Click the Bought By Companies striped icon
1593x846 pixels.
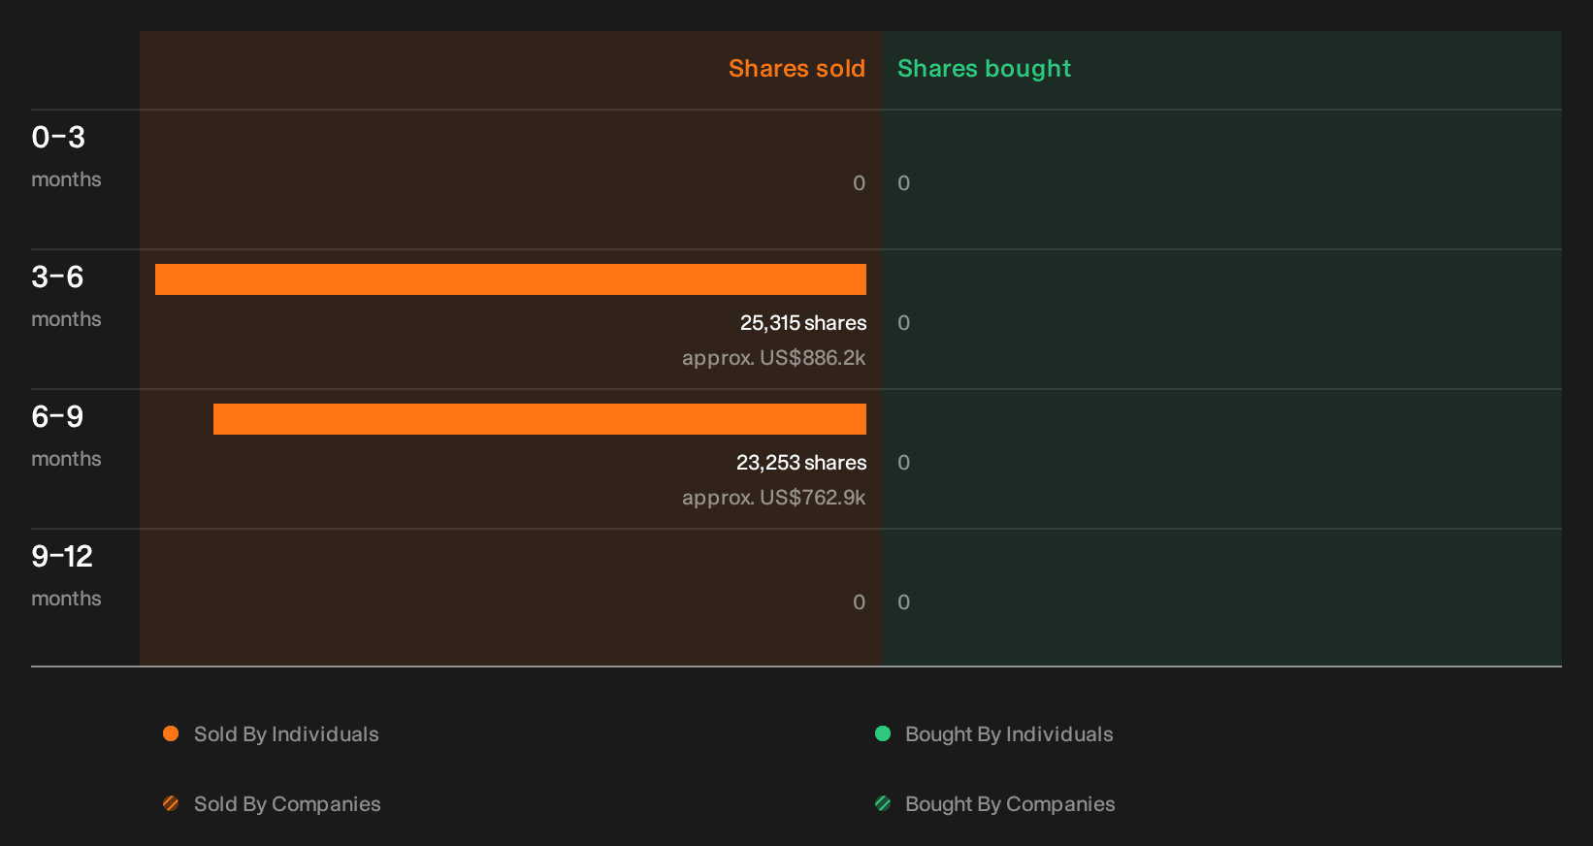click(x=883, y=803)
